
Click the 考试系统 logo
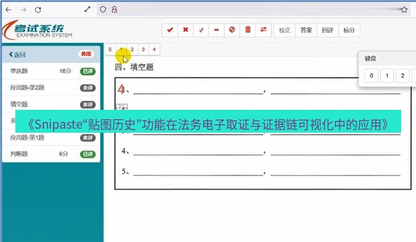pyautogui.click(x=37, y=30)
